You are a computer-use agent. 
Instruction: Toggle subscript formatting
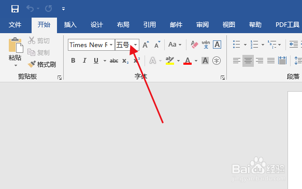(x=125, y=61)
